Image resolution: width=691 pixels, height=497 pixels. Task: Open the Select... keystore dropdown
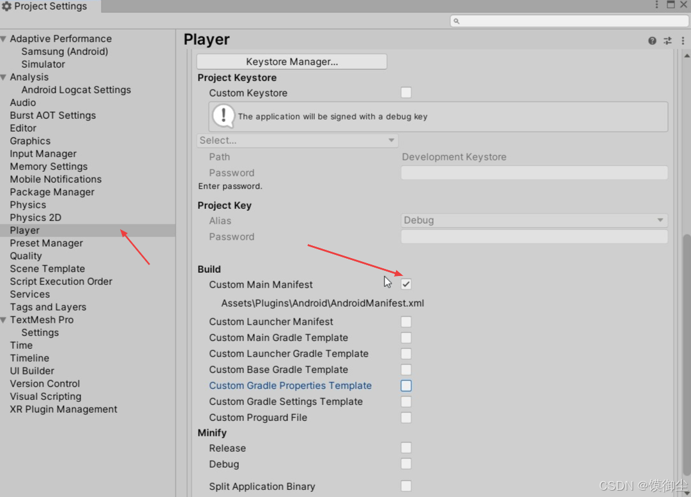pos(297,140)
